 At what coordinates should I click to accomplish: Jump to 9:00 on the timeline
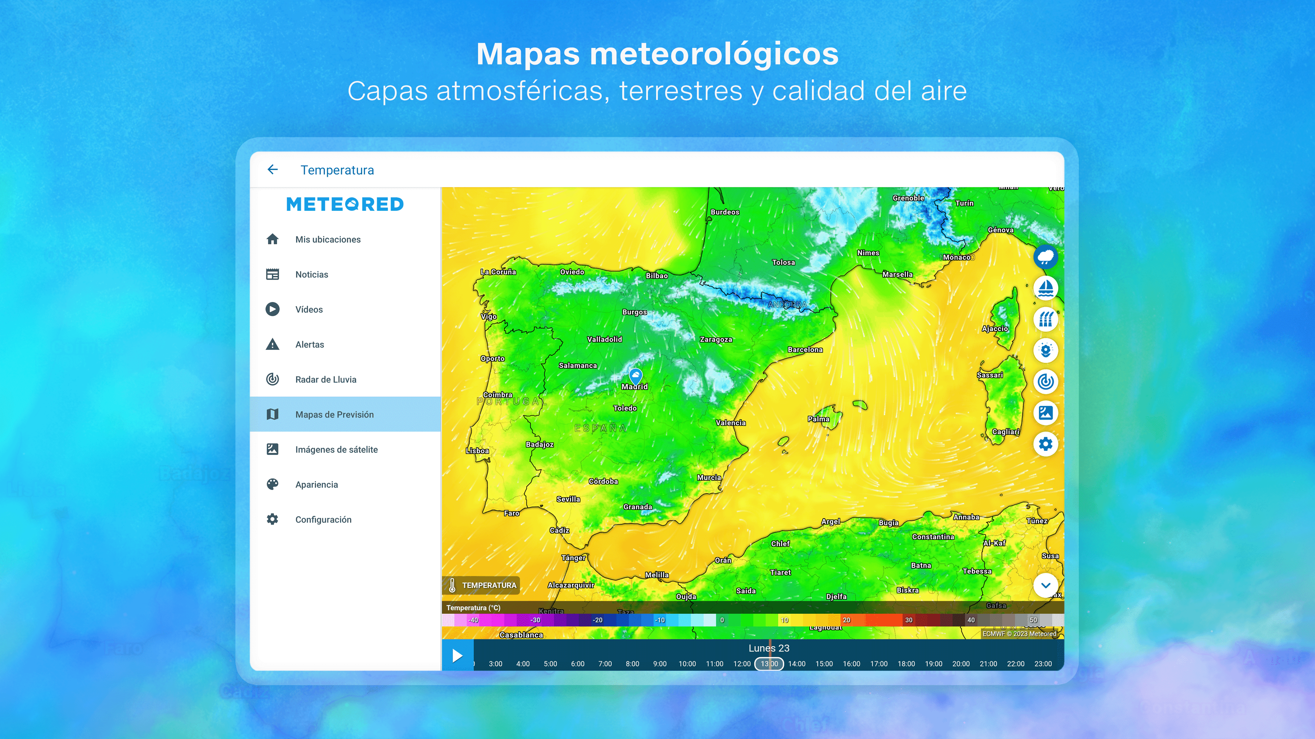pos(660,664)
